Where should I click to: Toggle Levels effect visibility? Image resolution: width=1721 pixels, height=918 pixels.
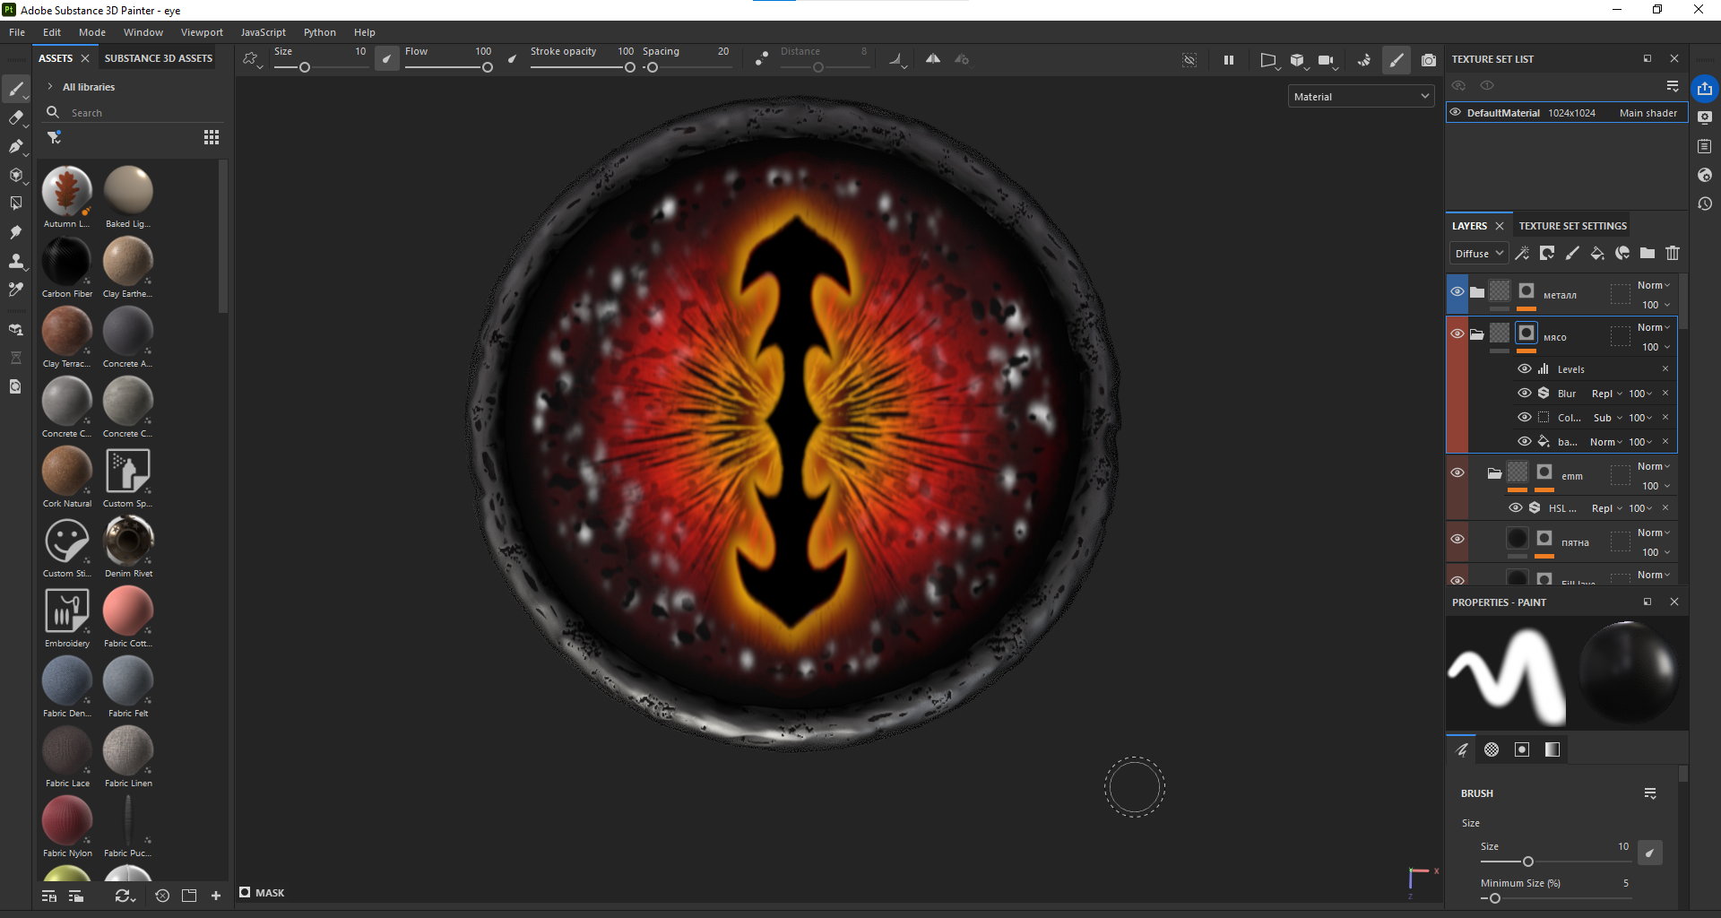1525,368
